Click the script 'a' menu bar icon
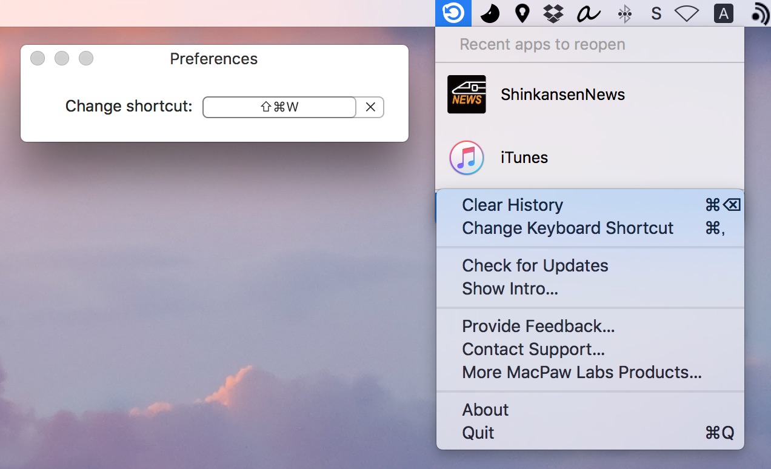 point(588,13)
